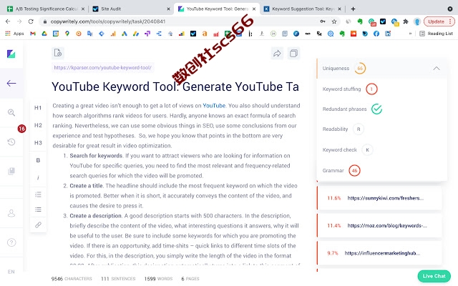Open the Keyword stuffing check
This screenshot has width=458, height=286.
350,89
